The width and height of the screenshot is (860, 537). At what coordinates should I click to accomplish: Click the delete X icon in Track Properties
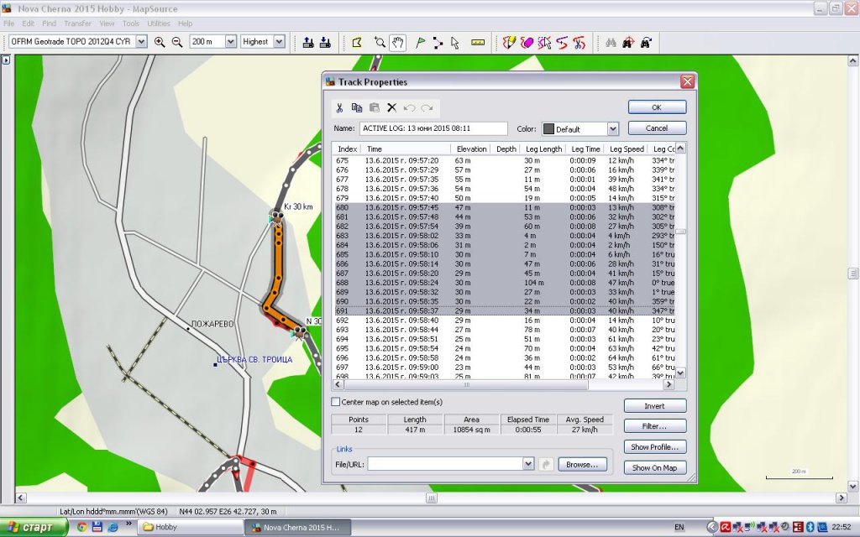tap(391, 107)
